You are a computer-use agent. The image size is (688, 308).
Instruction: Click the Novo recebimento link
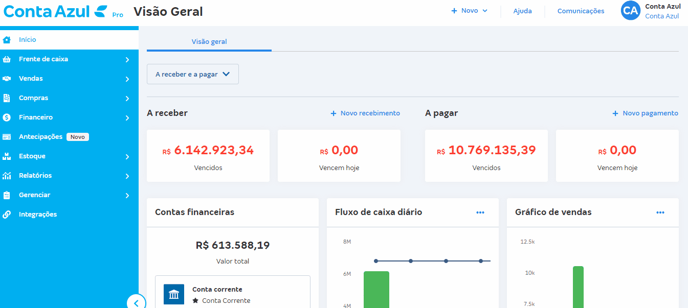(365, 113)
